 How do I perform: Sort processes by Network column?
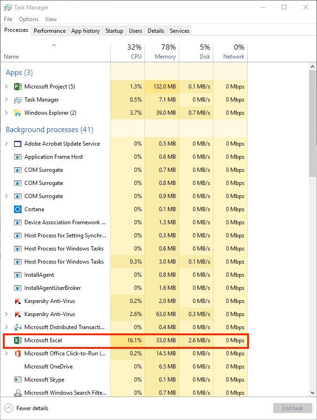click(x=230, y=52)
